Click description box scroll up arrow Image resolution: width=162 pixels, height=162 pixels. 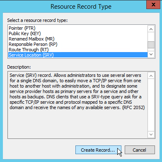point(151,76)
